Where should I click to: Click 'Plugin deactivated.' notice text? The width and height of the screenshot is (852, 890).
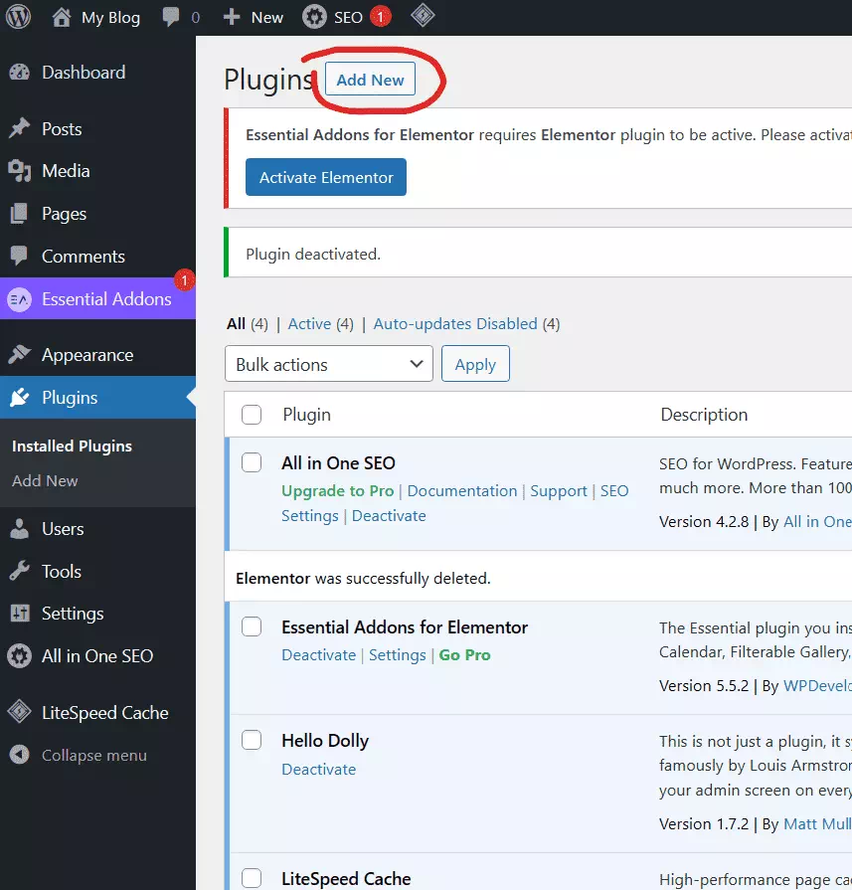click(313, 254)
